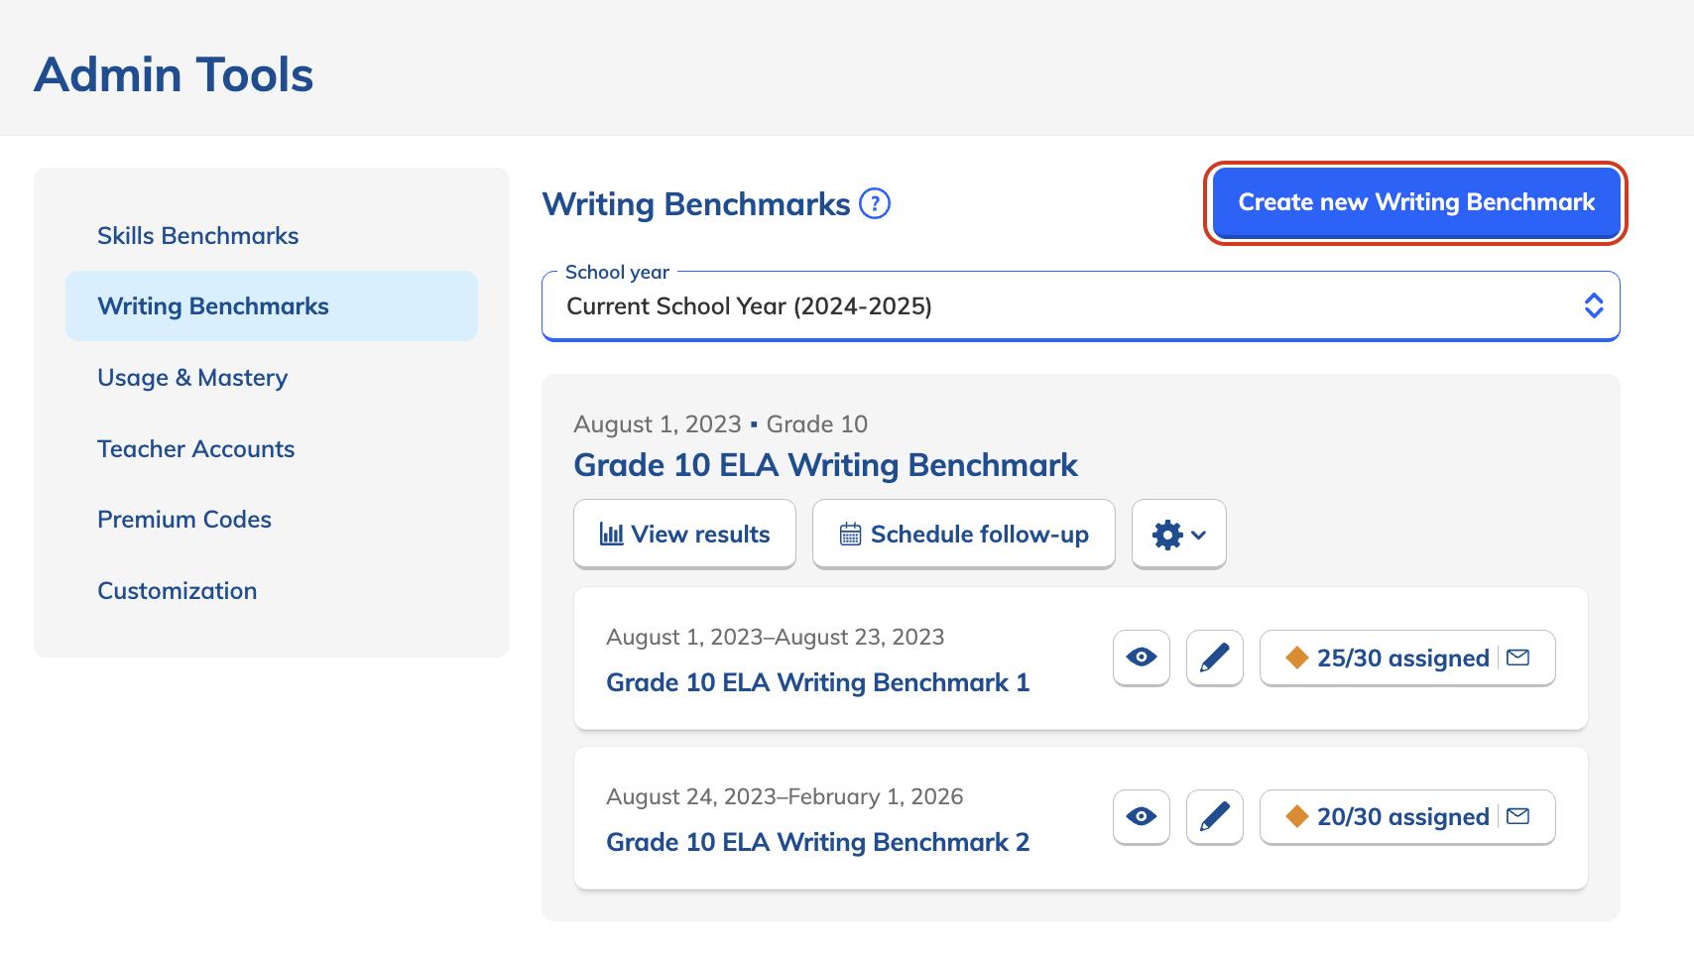Preview Grade 10 ELA Writing Benchmark 2 via eye icon
The image size is (1694, 960).
(1142, 816)
